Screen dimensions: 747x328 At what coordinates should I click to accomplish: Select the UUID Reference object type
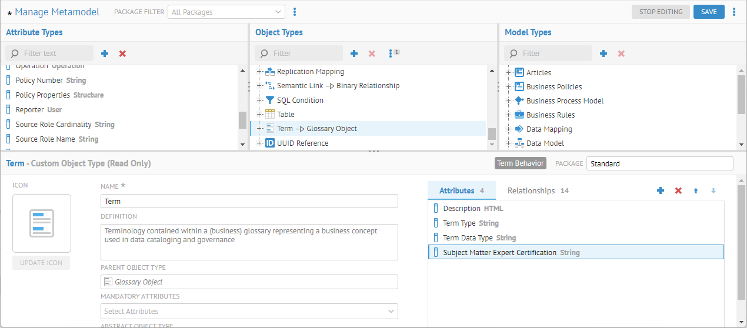tap(302, 143)
